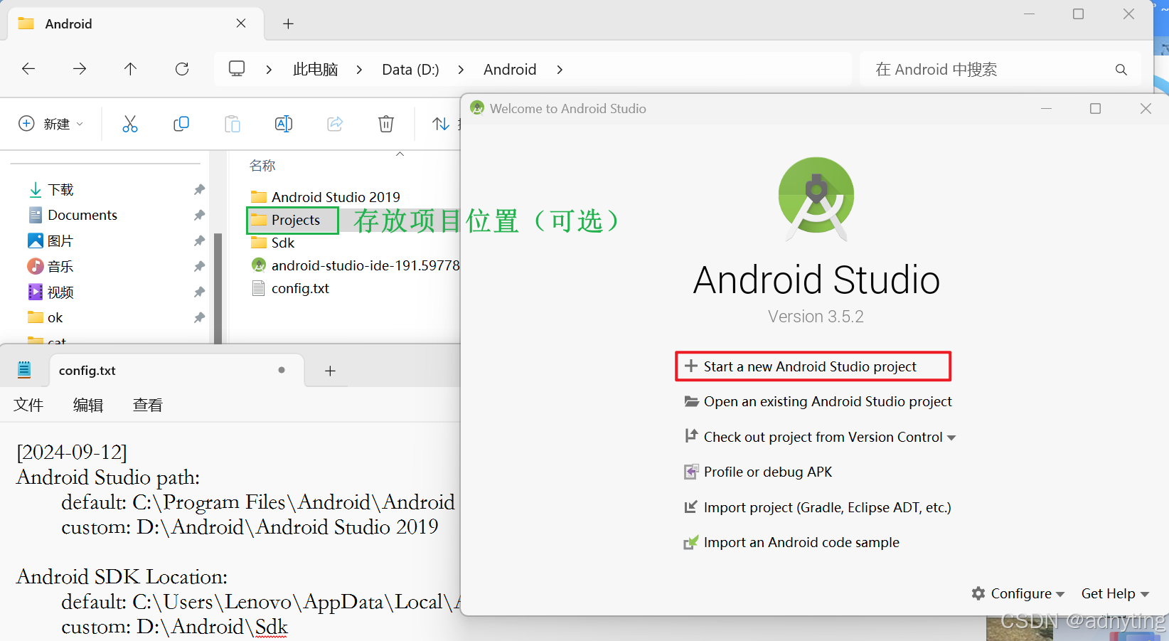Maximize the Welcome to Android Studio window
Screen dimensions: 1169x641
(1095, 108)
